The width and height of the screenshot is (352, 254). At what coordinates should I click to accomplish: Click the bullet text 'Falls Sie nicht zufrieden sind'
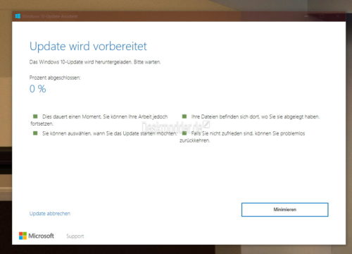(222, 133)
